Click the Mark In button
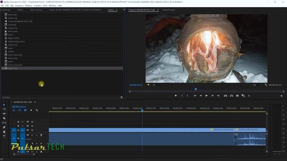Image resolution: width=287 pixels, height=161 pixels. tap(182, 96)
